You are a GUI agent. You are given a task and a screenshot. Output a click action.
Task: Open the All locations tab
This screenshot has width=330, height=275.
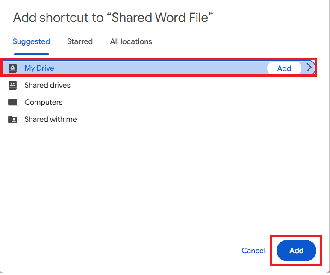coord(131,41)
